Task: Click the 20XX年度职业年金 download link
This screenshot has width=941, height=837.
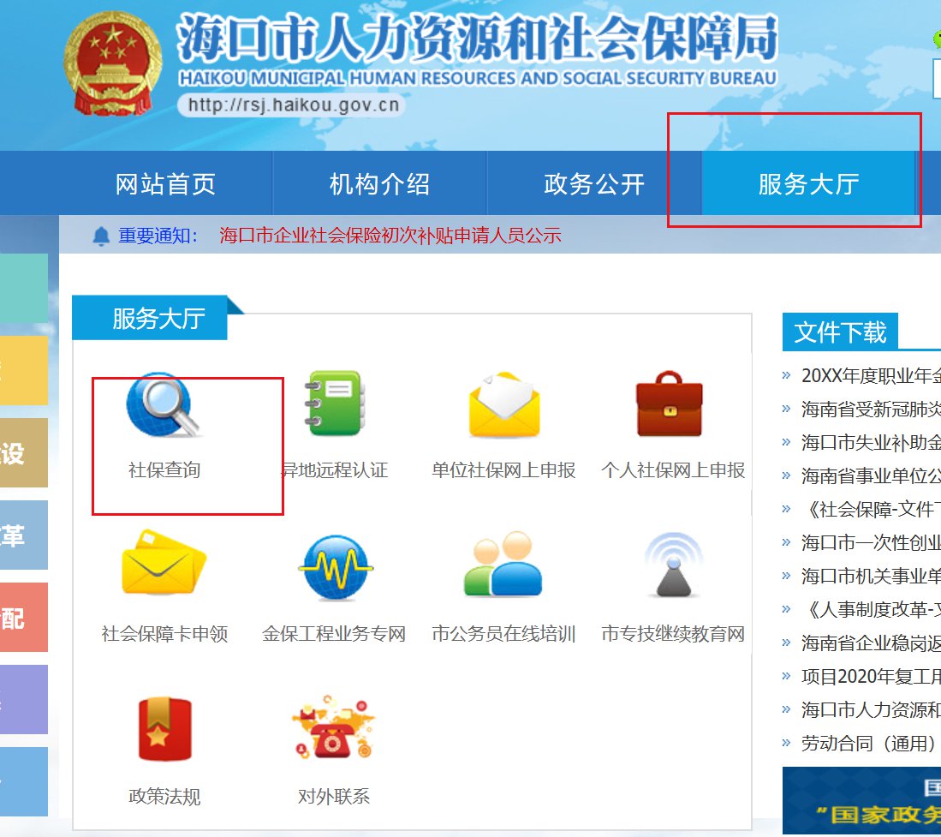Action: pos(871,376)
